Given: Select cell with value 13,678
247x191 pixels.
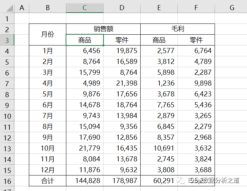Looking at the screenshot, I should pyautogui.click(x=122, y=159).
